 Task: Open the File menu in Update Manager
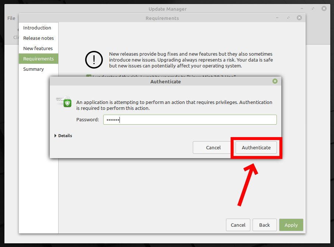(11, 18)
